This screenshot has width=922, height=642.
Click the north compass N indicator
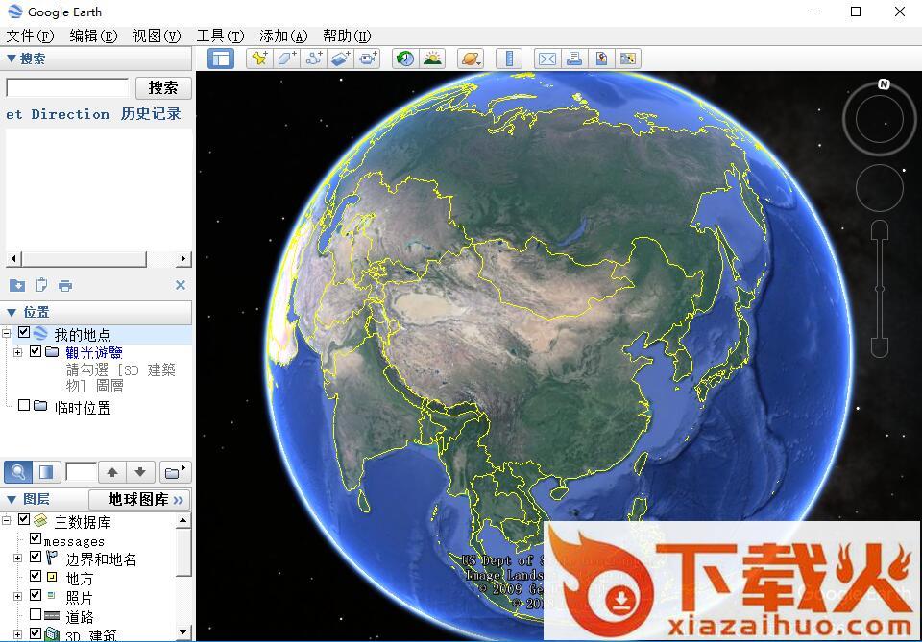884,84
